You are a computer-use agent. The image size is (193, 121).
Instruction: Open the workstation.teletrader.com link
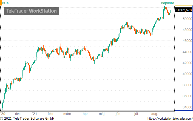[x=170, y=119]
